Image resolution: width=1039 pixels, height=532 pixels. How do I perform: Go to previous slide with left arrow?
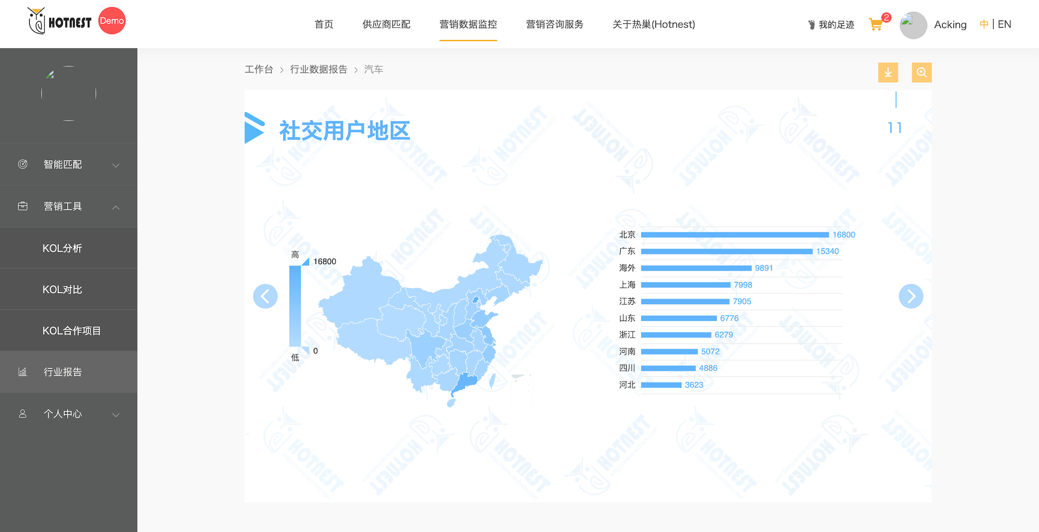tap(265, 296)
